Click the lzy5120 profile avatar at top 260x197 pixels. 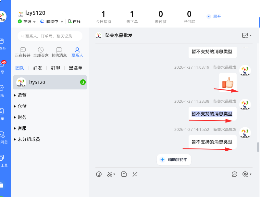tap(20, 14)
